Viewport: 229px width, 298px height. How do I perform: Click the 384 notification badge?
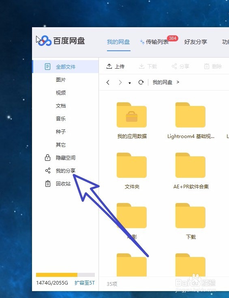[173, 38]
